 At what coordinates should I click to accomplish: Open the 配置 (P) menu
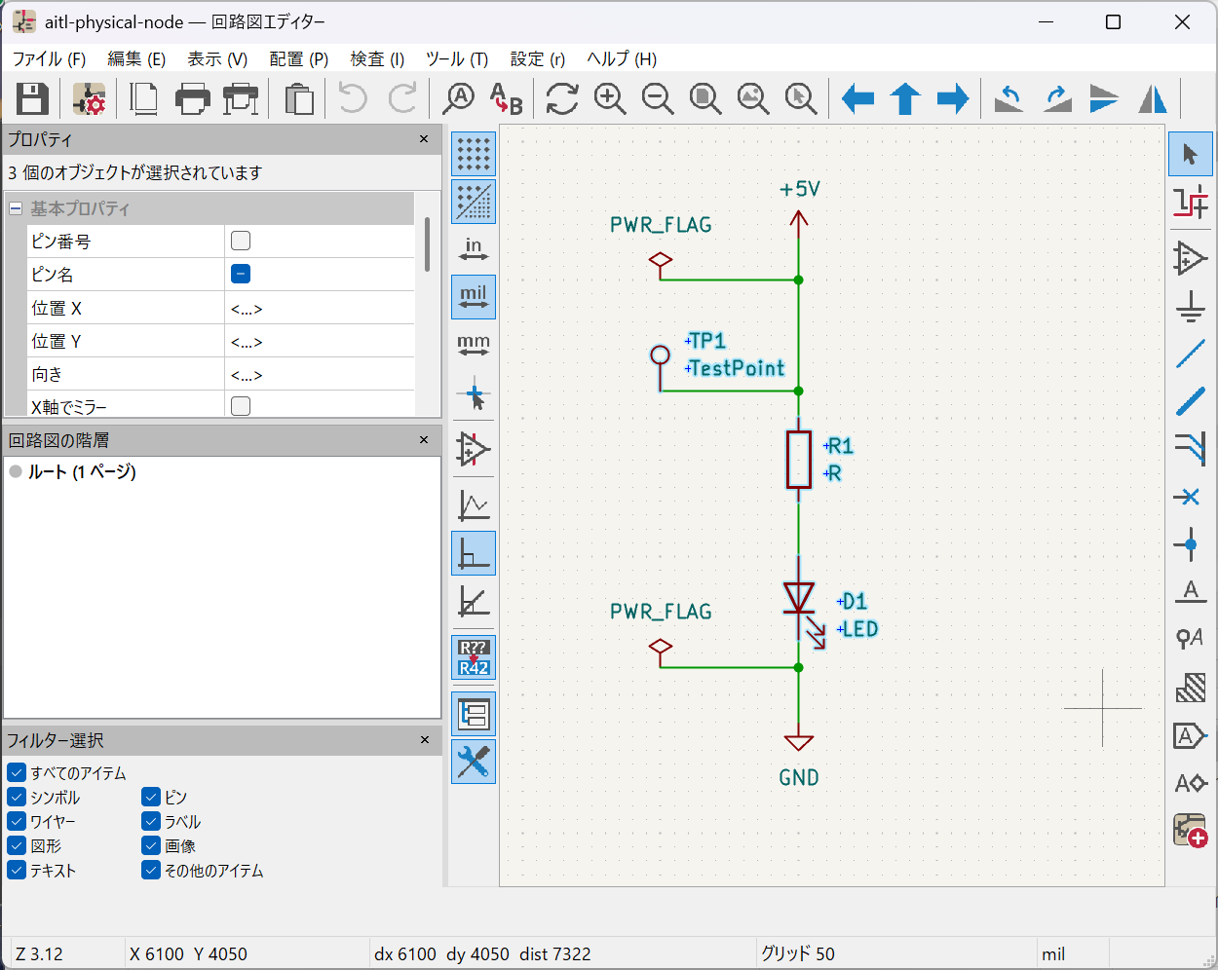tap(298, 58)
